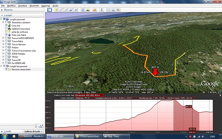The height and width of the screenshot is (139, 222).
Task: Click the Percorso senza titolo path icon
Action: pyautogui.click(x=9, y=69)
